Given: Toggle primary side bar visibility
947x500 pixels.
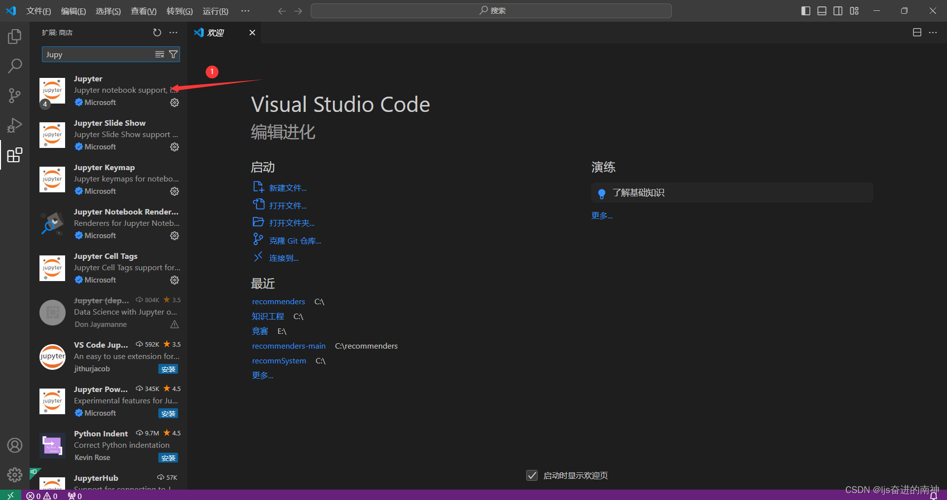Looking at the screenshot, I should (806, 11).
